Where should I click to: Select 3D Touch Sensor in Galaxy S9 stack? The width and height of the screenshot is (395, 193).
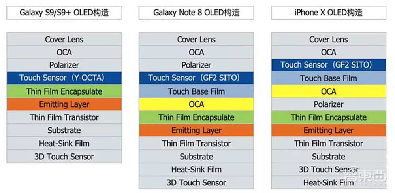tap(64, 157)
